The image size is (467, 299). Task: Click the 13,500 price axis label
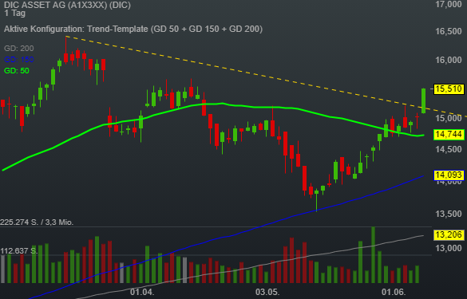[x=448, y=214]
